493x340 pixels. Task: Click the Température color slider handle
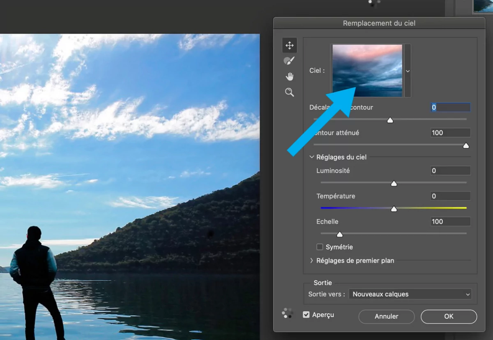[x=394, y=209]
